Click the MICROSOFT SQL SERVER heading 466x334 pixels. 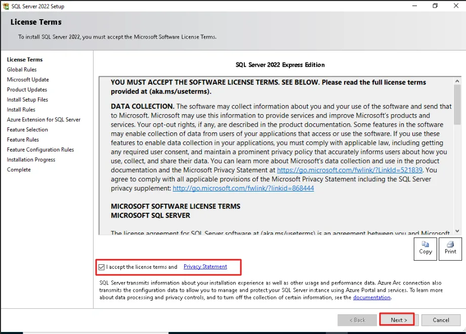(150, 216)
